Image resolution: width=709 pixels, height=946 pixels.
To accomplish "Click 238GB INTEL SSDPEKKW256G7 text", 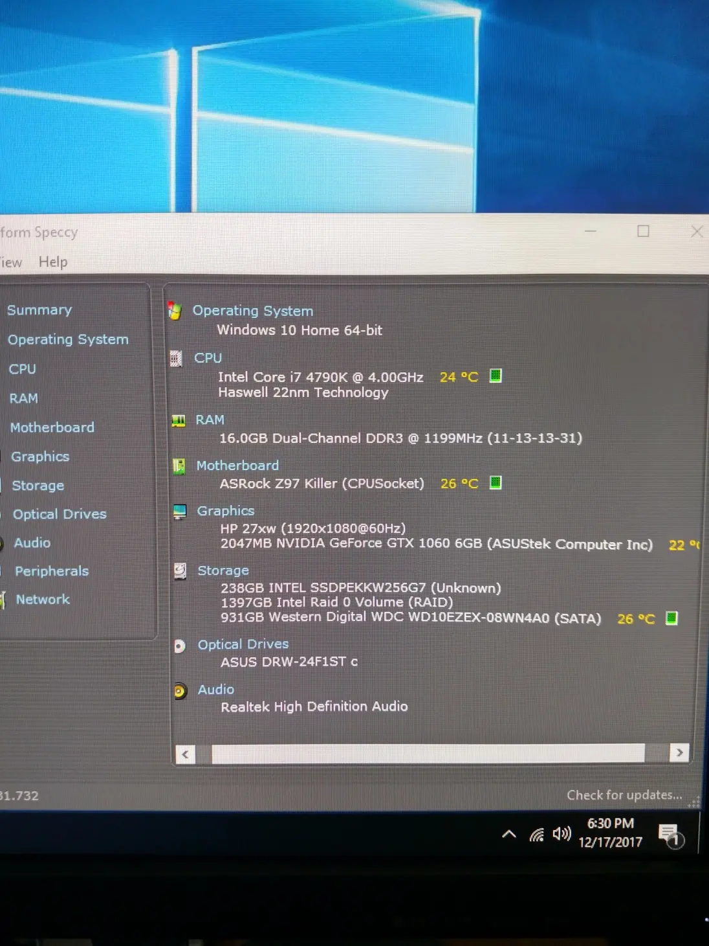I will point(361,588).
